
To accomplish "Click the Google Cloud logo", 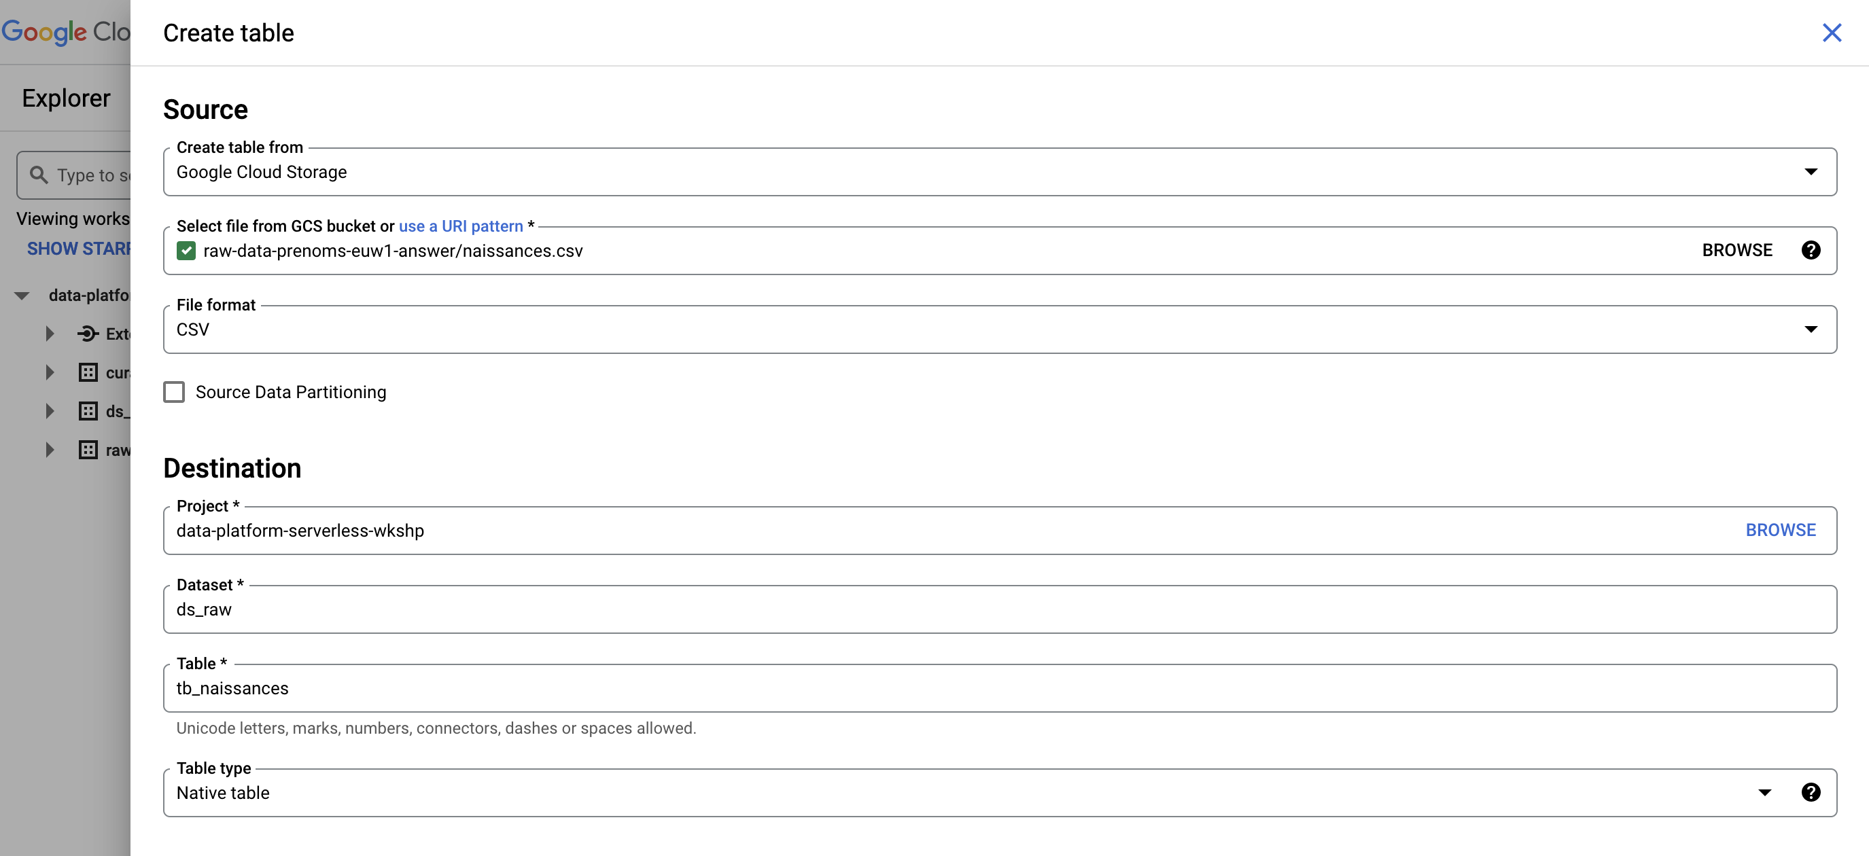I will 65,32.
